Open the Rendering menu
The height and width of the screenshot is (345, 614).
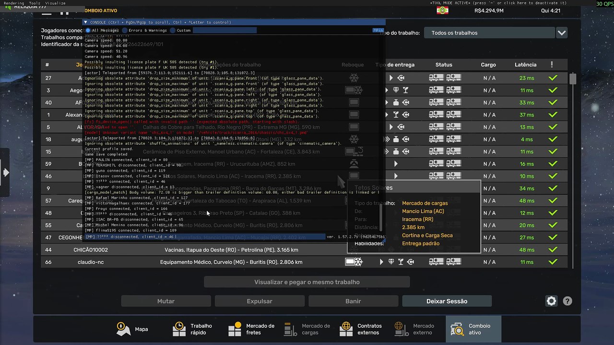tap(13, 3)
